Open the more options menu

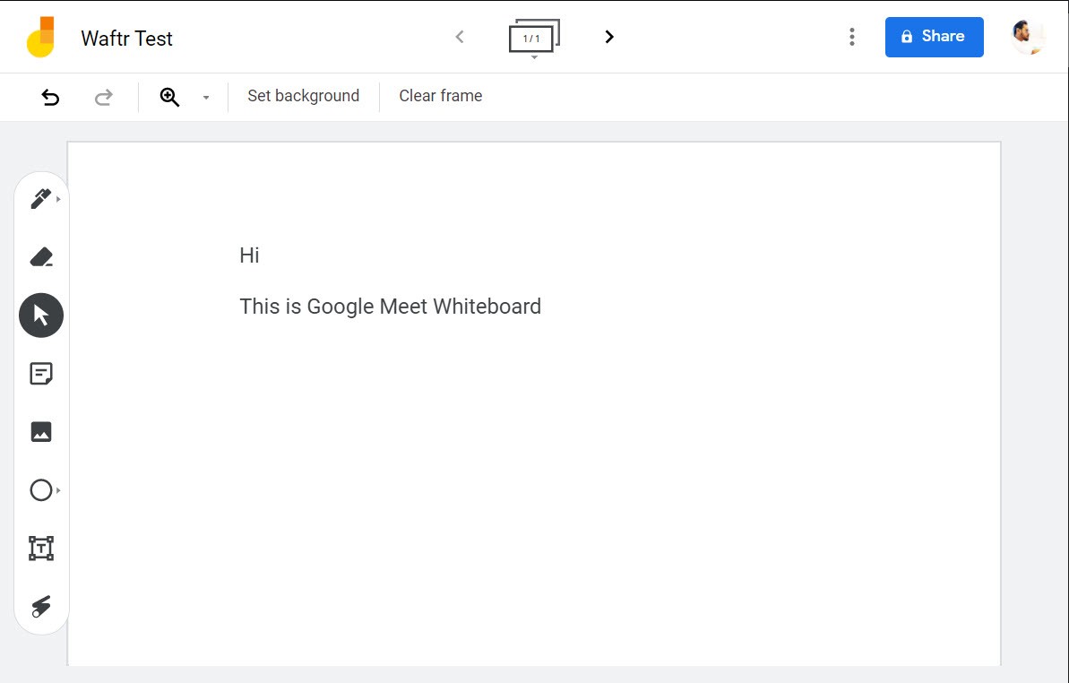point(851,37)
